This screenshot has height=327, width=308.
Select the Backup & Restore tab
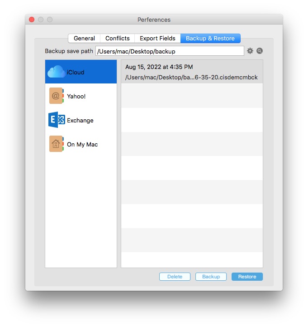click(210, 39)
